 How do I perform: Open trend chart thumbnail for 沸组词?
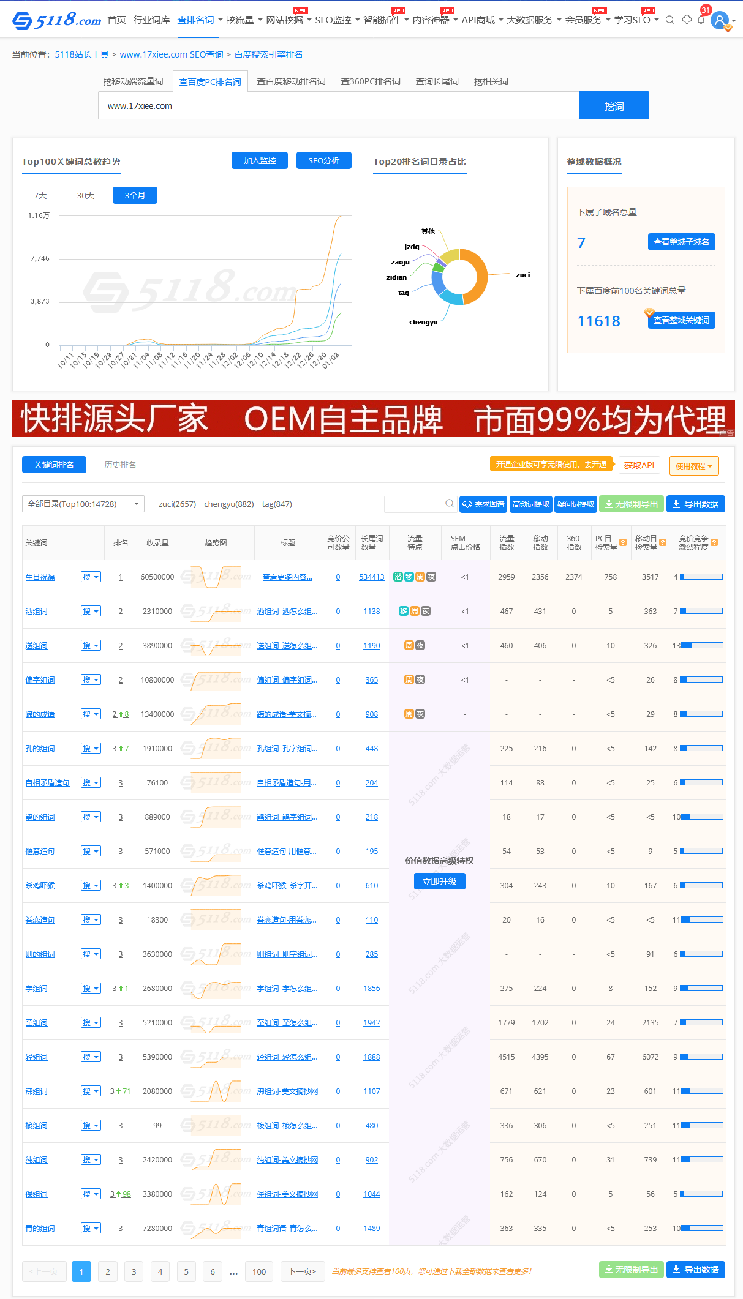pos(216,1091)
